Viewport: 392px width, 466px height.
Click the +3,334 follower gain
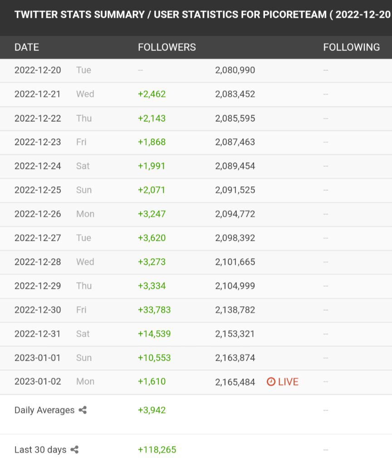(x=152, y=286)
